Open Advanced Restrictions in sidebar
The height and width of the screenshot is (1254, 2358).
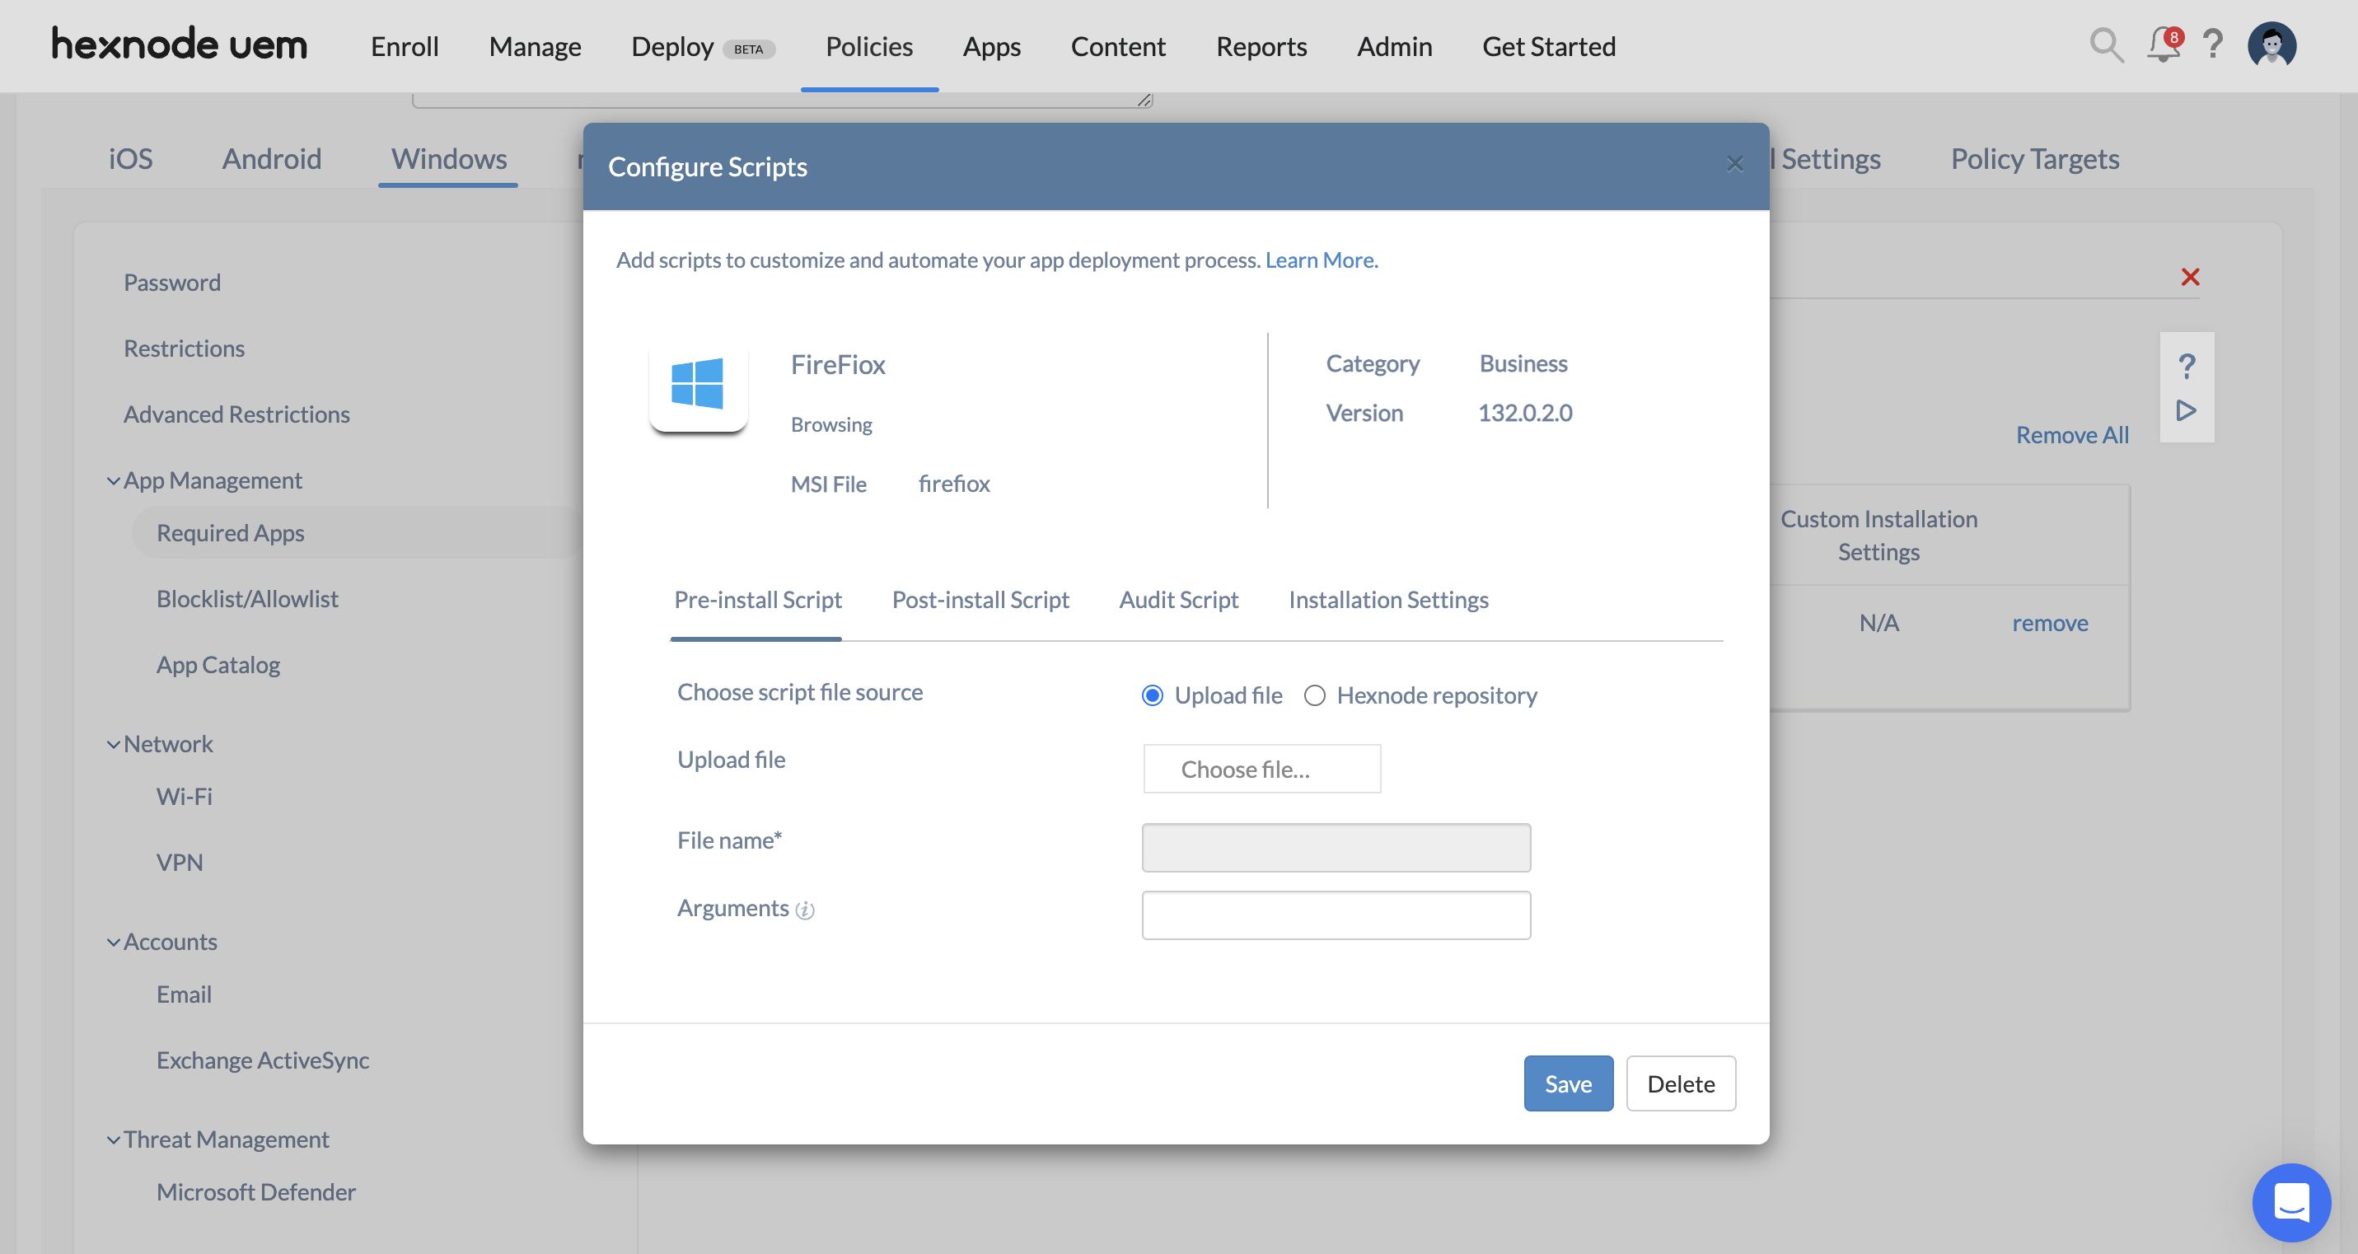(x=236, y=414)
